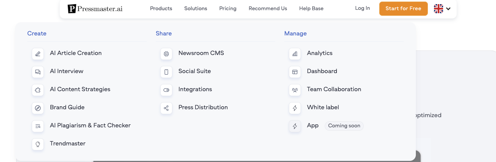Select AI Plagiarism & Fact Checker link

pos(90,125)
